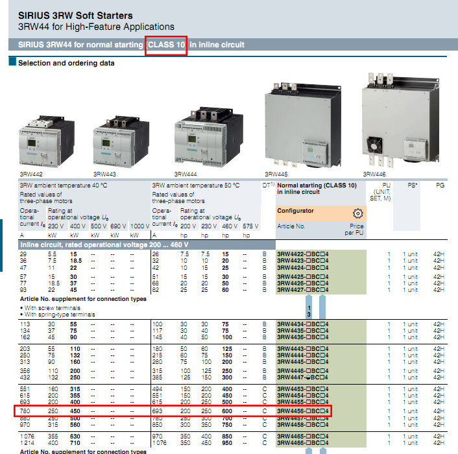458x454 pixels.
Task: Click the 3RW446 soft starter product image
Action: (x=400, y=121)
